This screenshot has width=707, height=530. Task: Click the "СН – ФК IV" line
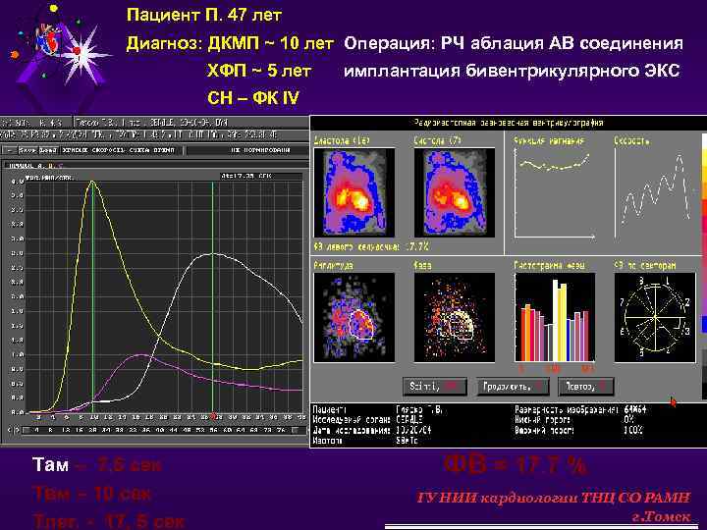point(253,98)
